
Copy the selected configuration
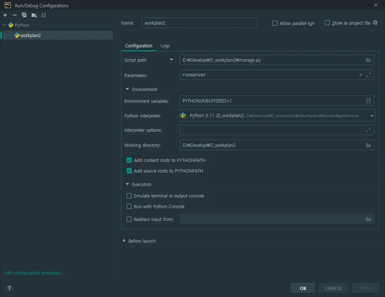coord(24,15)
